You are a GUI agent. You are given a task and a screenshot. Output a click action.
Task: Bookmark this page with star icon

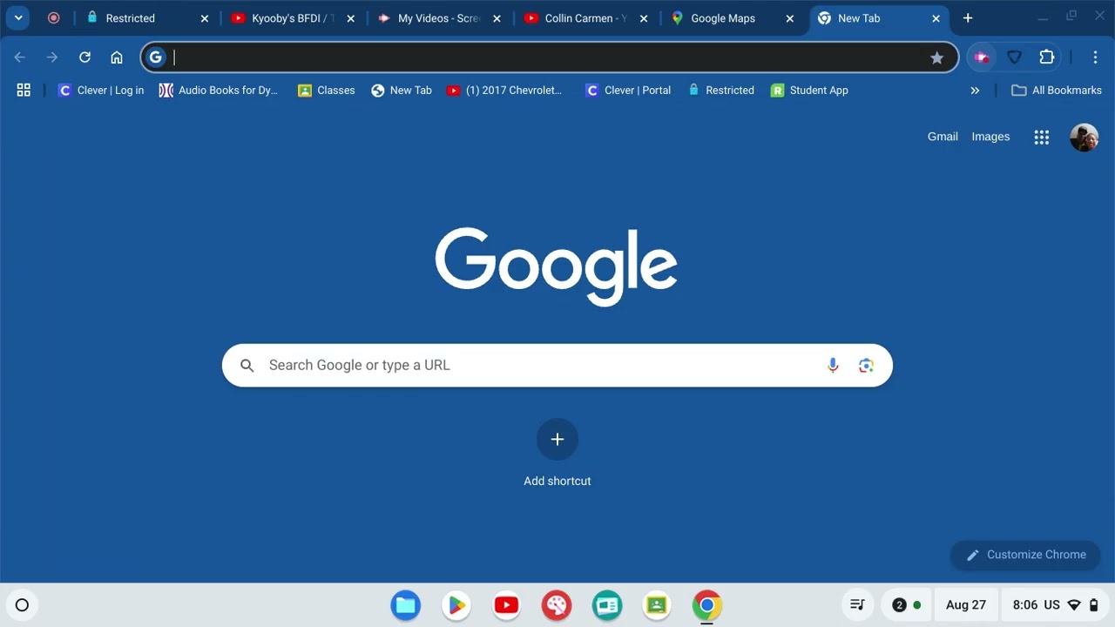937,57
